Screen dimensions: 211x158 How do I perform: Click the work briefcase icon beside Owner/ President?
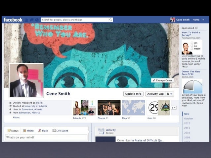(10, 103)
